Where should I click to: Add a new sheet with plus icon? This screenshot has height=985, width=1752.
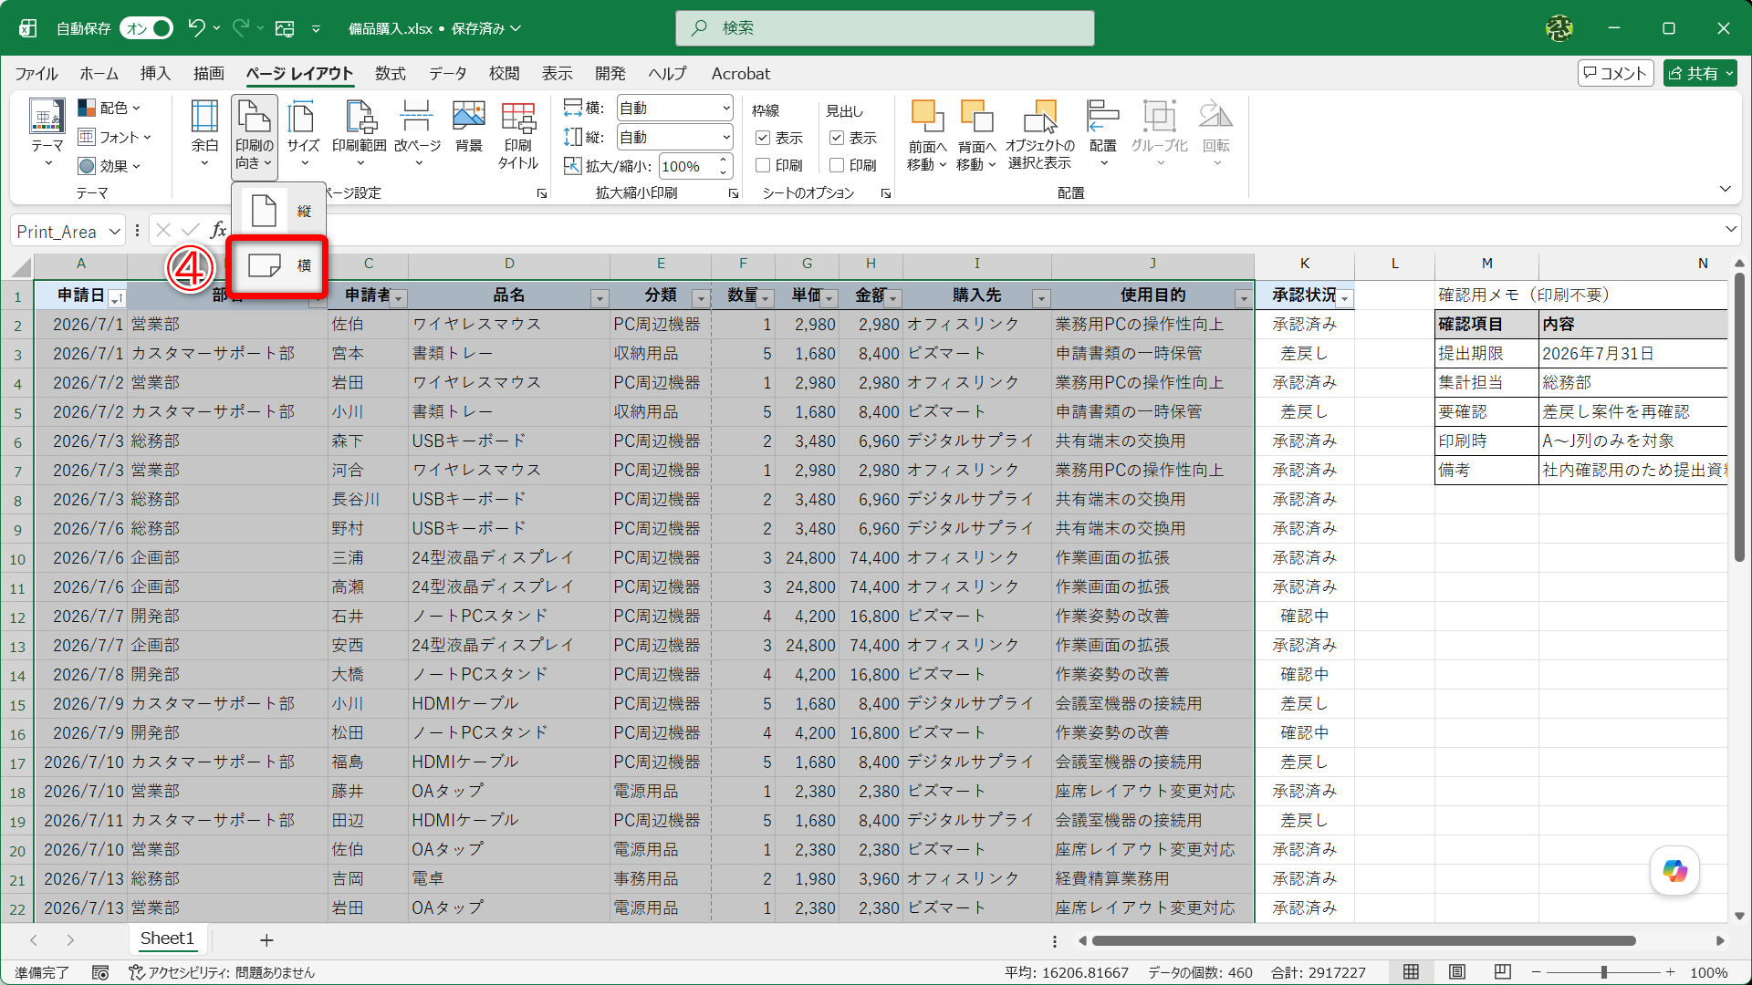tap(266, 939)
